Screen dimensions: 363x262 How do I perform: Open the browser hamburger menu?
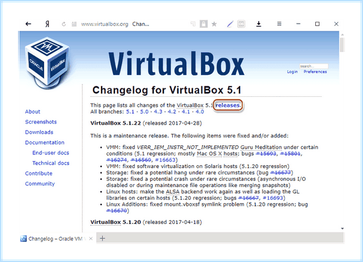[x=279, y=24]
